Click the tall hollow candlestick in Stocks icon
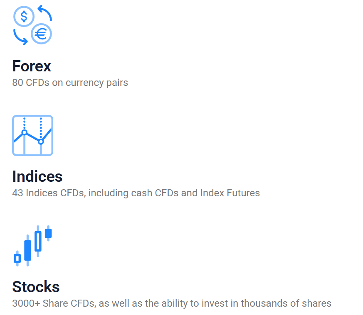This screenshot has width=363, height=315. [38, 242]
